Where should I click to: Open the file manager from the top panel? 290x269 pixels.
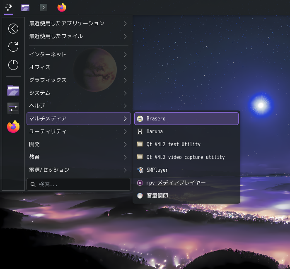(x=25, y=7)
